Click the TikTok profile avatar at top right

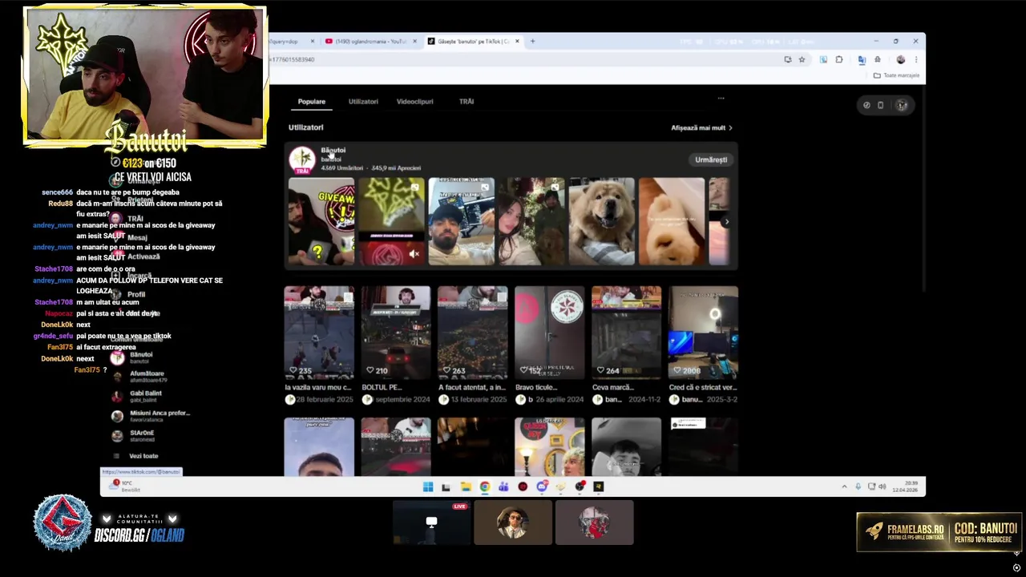pos(902,105)
